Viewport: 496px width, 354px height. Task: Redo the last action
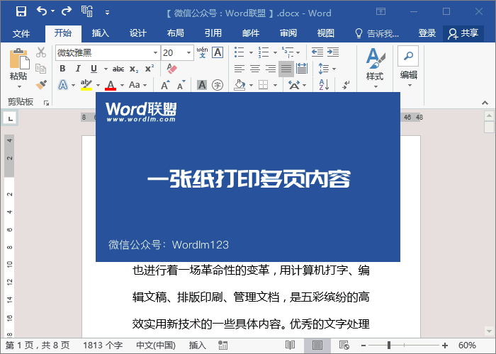coord(67,11)
